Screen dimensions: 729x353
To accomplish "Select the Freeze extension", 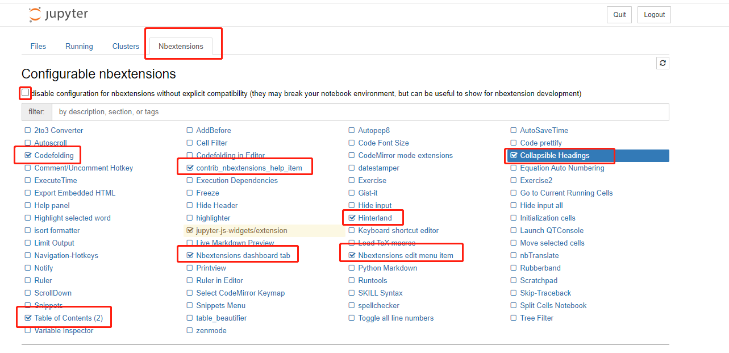I will click(x=207, y=193).
